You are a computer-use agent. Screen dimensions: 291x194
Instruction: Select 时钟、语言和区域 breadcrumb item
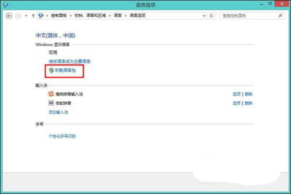point(90,15)
